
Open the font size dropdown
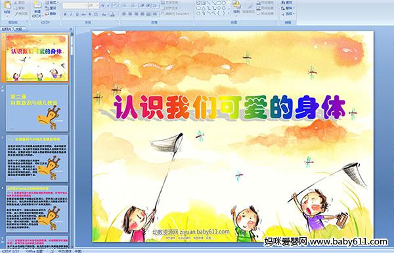coord(97,5)
